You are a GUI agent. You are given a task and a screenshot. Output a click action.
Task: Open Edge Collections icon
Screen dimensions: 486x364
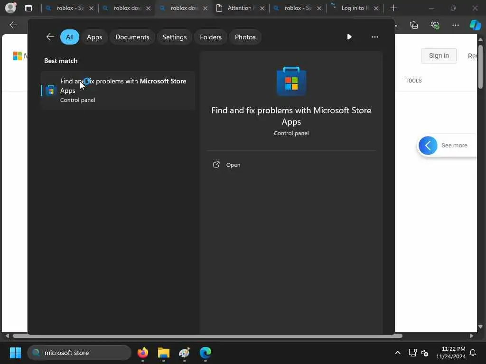(x=414, y=25)
